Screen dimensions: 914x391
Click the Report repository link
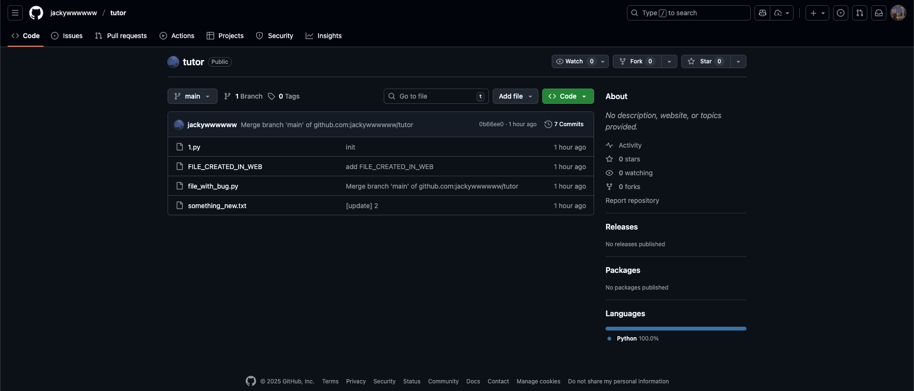coord(632,201)
